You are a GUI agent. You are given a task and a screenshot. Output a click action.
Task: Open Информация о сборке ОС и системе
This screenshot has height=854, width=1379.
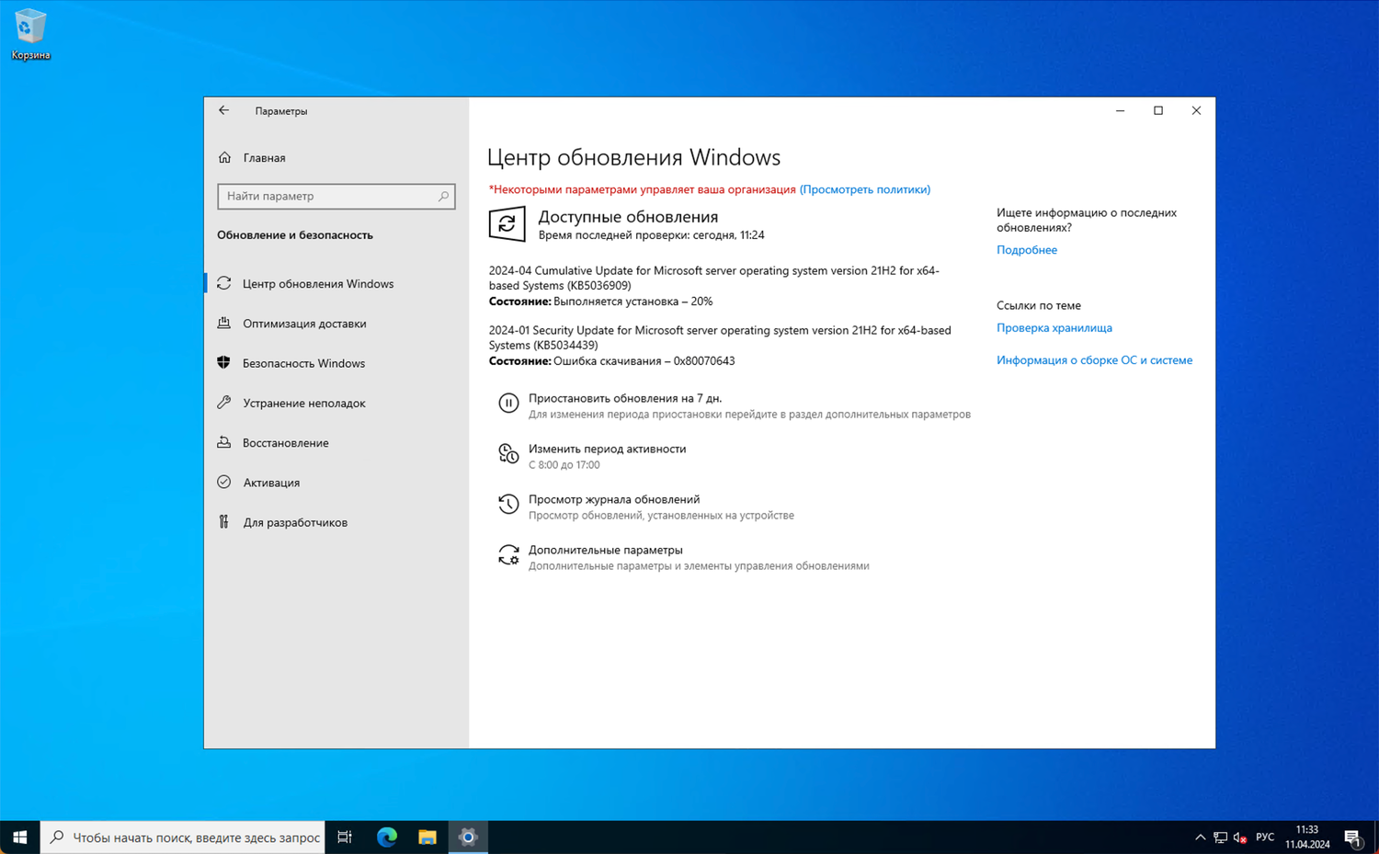coord(1094,360)
